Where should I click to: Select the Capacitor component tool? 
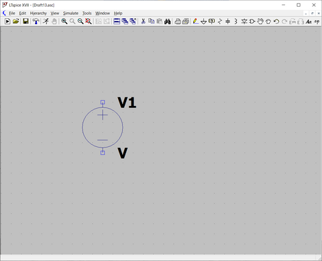pyautogui.click(x=228, y=21)
